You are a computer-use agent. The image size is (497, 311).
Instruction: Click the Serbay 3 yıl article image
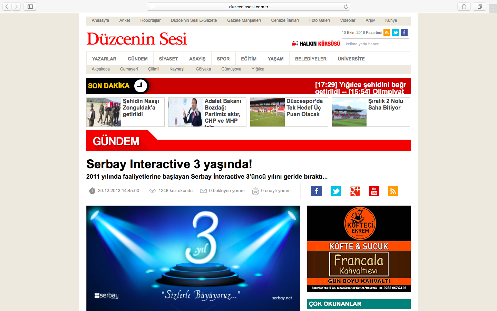[x=193, y=258]
